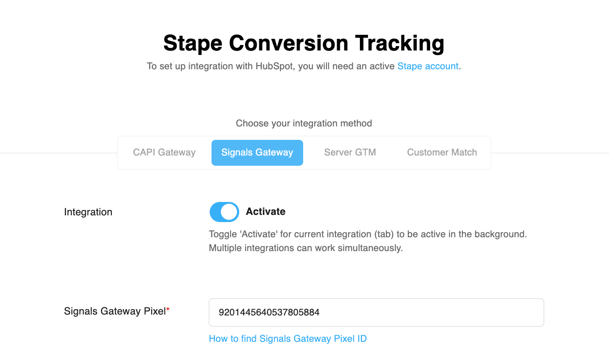Click the Stape Conversion Tracking heading
Viewport: 609px width, 361px height.
point(304,43)
